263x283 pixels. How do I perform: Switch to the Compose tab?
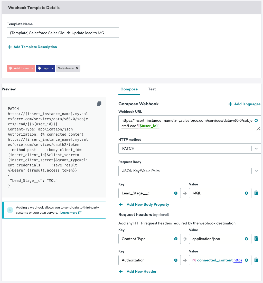(129, 89)
